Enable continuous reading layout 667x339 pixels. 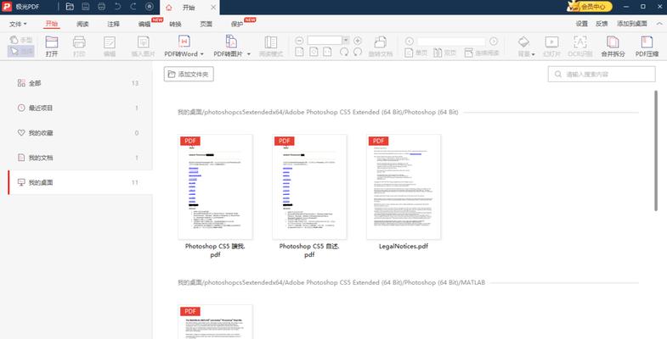click(482, 53)
